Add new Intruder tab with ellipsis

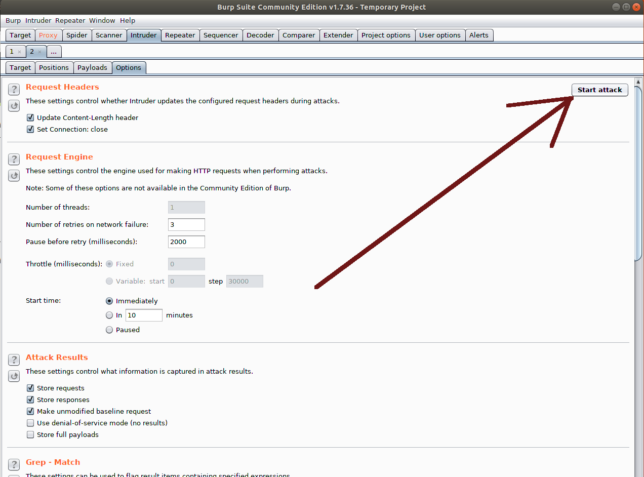[54, 52]
